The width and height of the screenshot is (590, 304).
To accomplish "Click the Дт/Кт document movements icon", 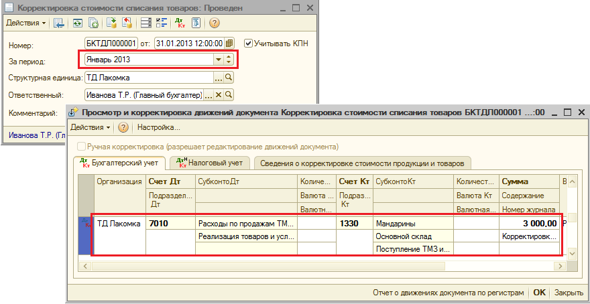I will tap(180, 23).
